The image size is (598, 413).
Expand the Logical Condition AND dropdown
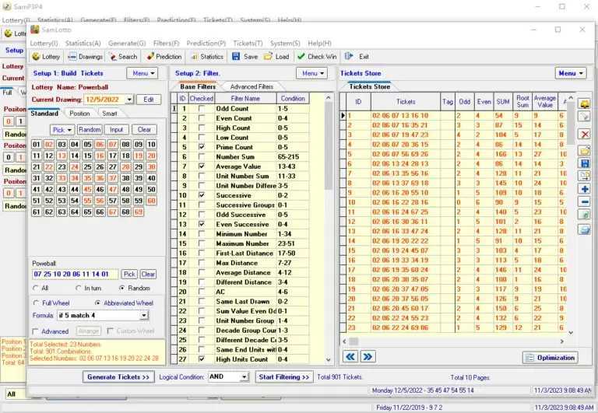point(244,376)
